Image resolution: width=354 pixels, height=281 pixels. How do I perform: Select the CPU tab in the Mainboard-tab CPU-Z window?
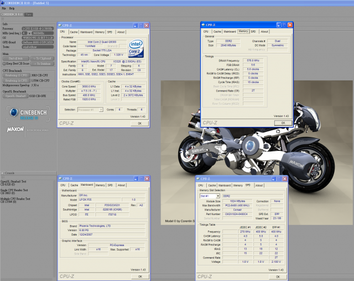[x=63, y=185]
